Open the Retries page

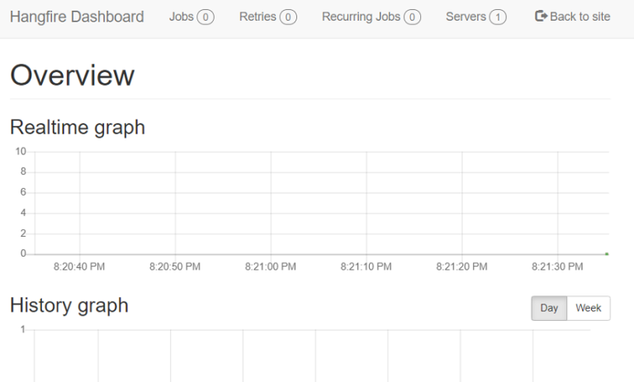pos(258,17)
